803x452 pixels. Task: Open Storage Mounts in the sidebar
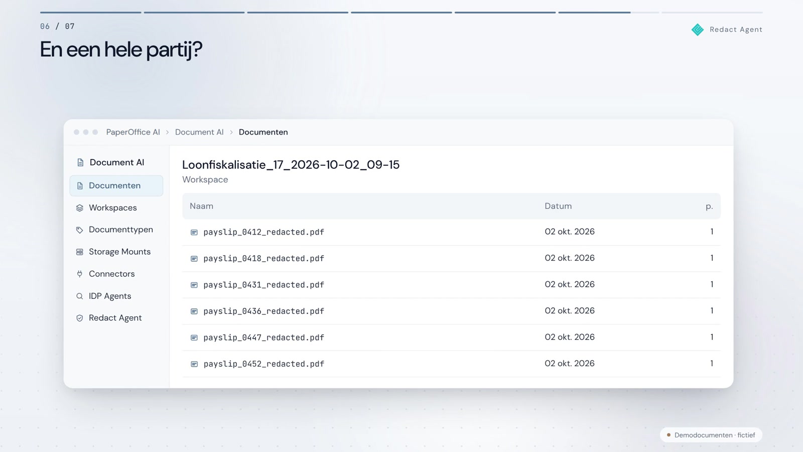tap(116, 252)
